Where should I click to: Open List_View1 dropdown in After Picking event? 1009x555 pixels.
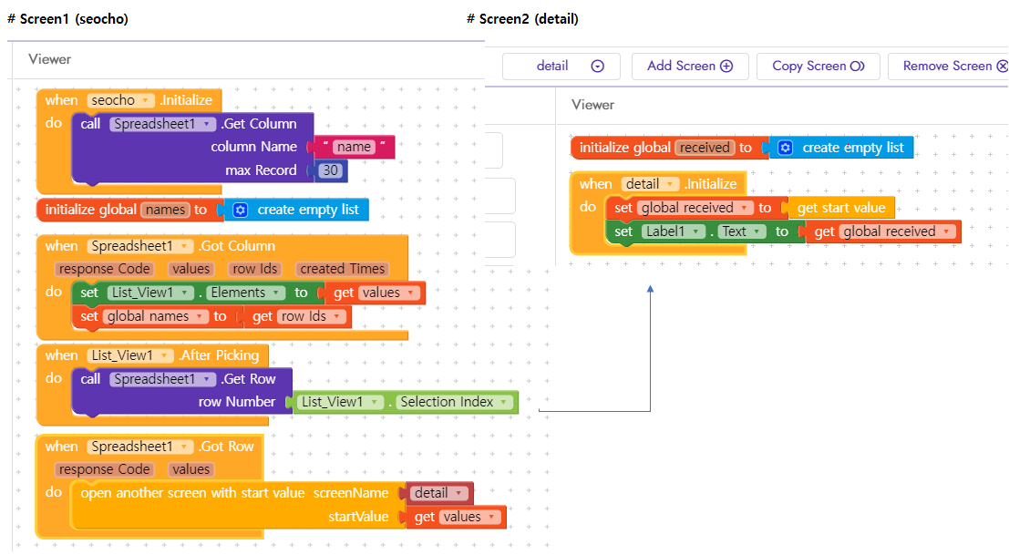click(130, 355)
